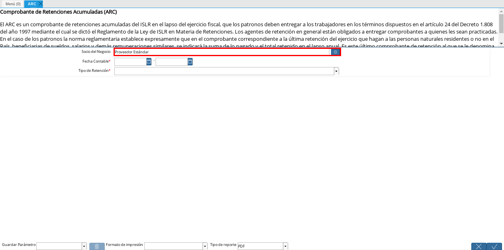Expand the Guardar Parámetro dropdown arrow
The image size is (504, 250).
pyautogui.click(x=84, y=246)
